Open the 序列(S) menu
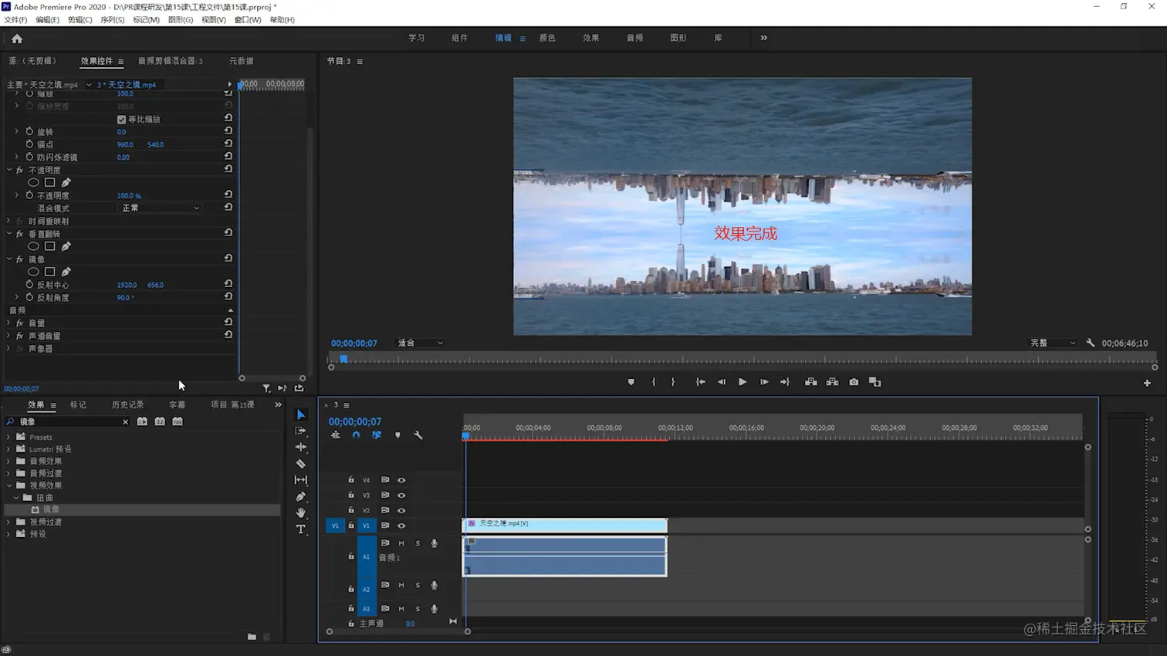The height and width of the screenshot is (656, 1167). point(112,20)
